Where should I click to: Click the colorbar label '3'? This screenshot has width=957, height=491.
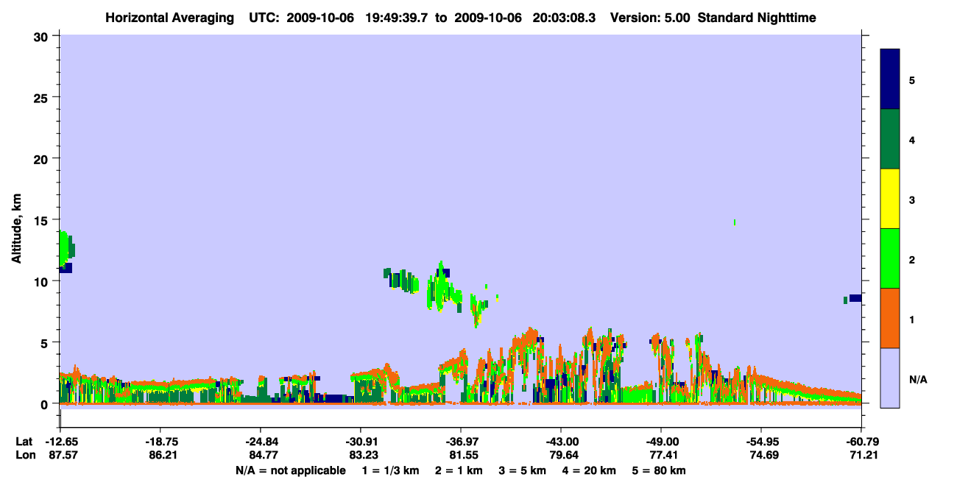(x=912, y=199)
